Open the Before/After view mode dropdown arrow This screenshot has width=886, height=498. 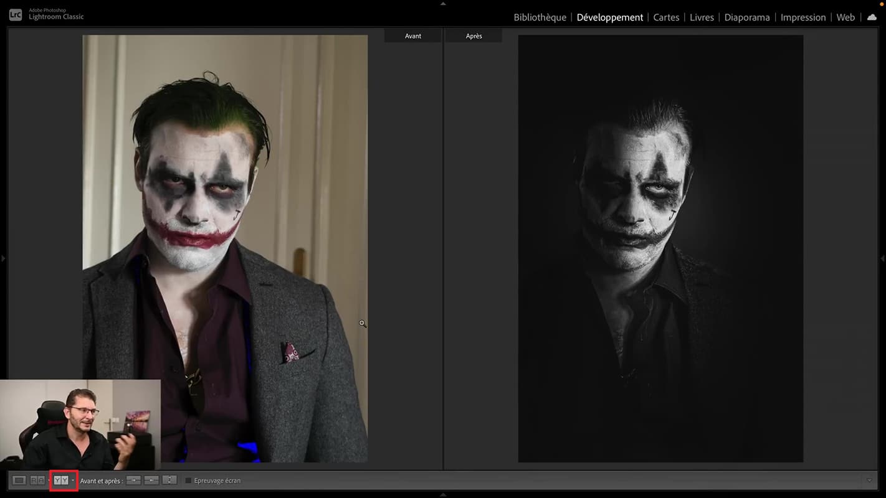pyautogui.click(x=73, y=481)
